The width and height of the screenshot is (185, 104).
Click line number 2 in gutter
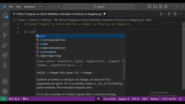click(x=18, y=28)
